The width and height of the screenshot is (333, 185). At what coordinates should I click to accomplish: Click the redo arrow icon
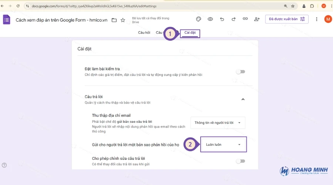233,19
